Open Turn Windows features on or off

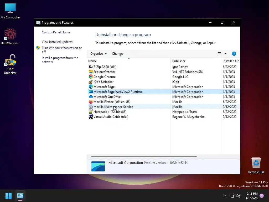[x=62, y=50]
